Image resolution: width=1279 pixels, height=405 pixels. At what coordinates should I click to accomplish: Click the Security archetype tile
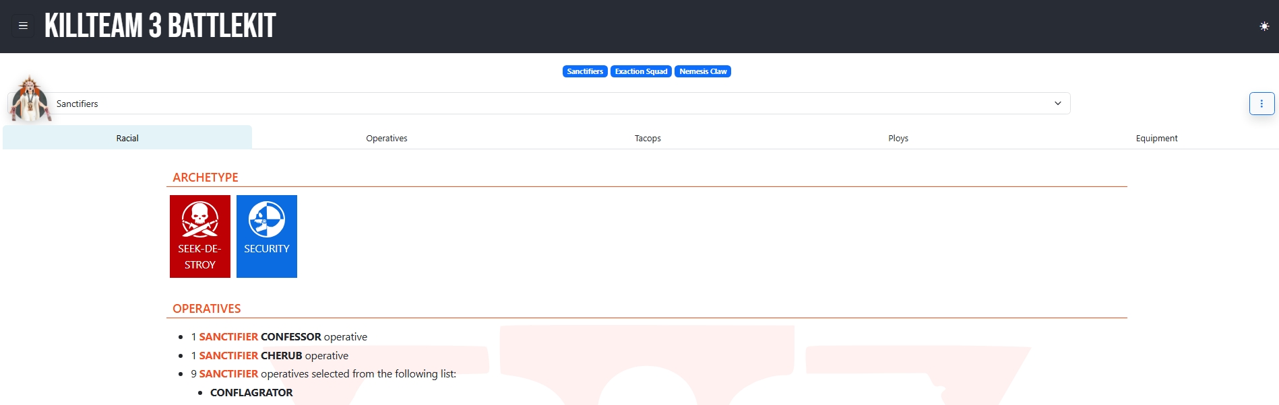(267, 236)
